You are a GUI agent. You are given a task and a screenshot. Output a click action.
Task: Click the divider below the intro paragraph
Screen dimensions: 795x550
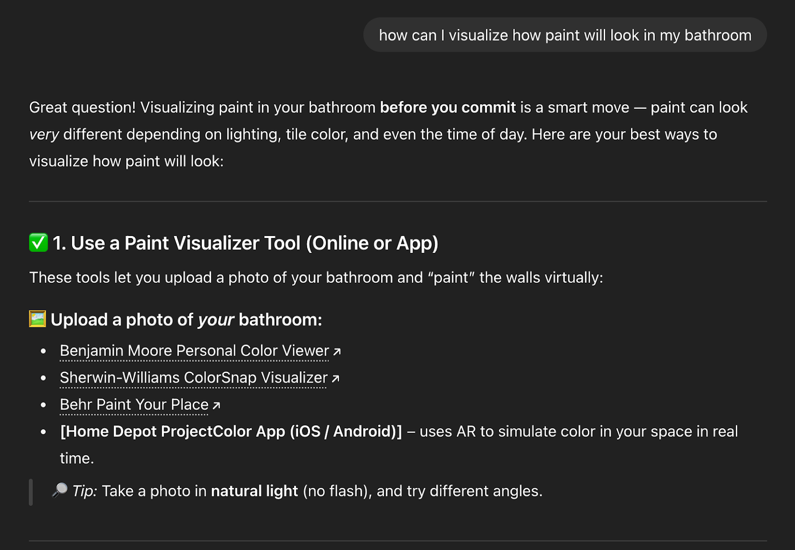coord(397,201)
